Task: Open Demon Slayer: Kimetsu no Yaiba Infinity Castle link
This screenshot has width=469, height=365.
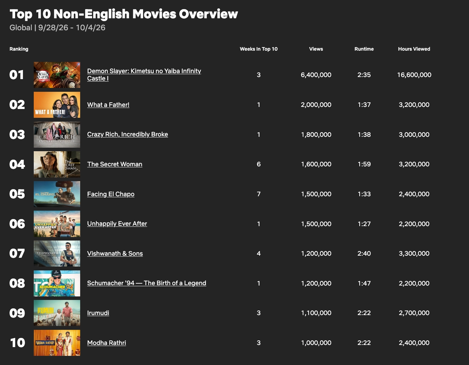Action: [x=144, y=75]
